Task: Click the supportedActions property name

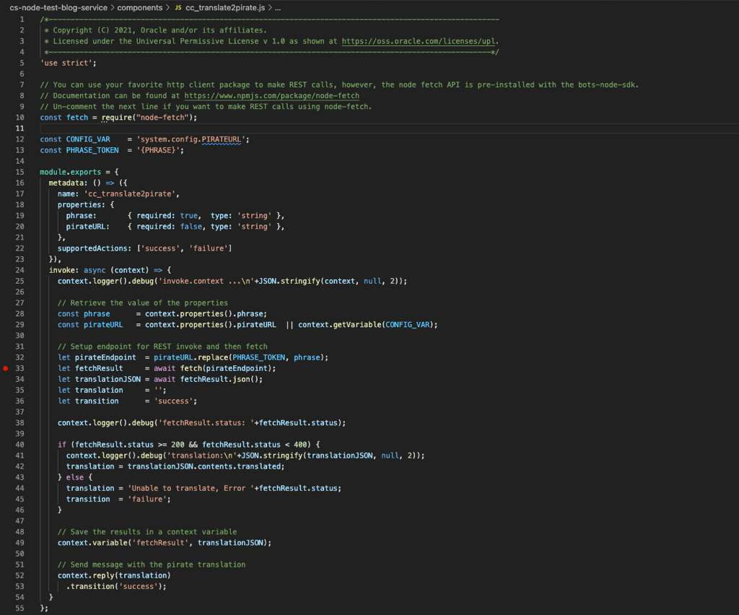Action: tap(94, 248)
